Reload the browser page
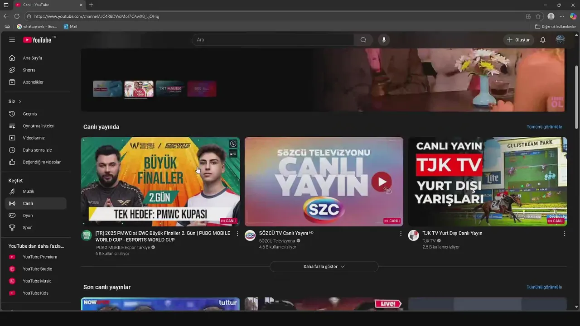This screenshot has width=580, height=326. [x=17, y=16]
